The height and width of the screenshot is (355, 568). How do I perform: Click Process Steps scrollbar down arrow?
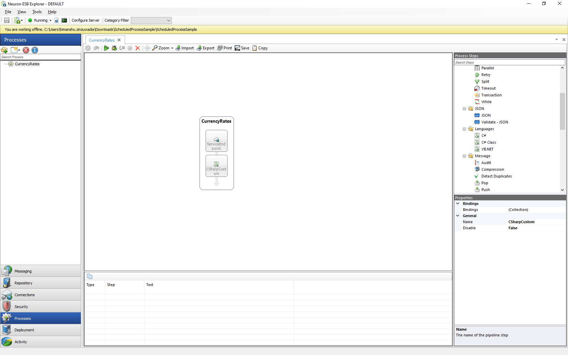coord(562,190)
